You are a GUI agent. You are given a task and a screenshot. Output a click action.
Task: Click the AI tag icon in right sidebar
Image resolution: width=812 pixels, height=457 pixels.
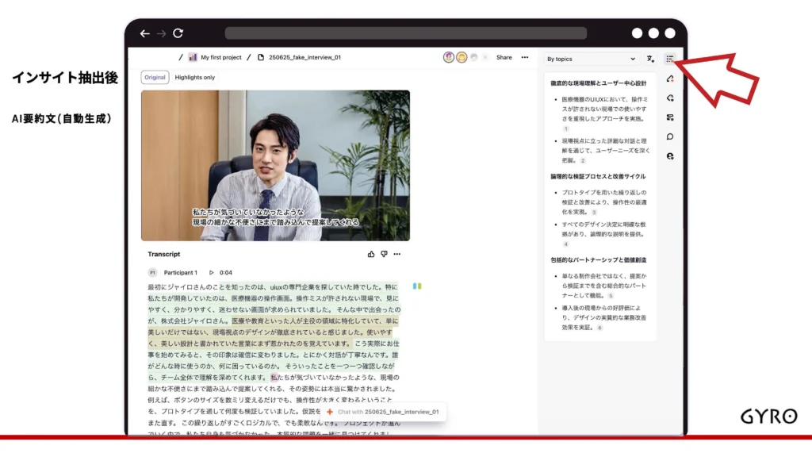point(670,98)
